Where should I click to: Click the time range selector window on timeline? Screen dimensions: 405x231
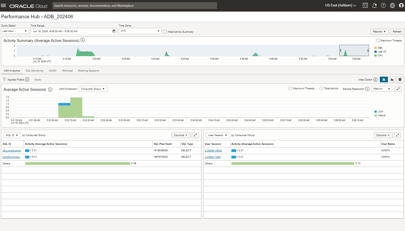point(354,50)
